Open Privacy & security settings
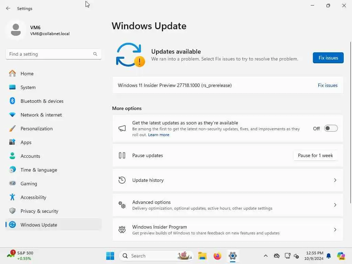The height and width of the screenshot is (264, 352). 53,211
